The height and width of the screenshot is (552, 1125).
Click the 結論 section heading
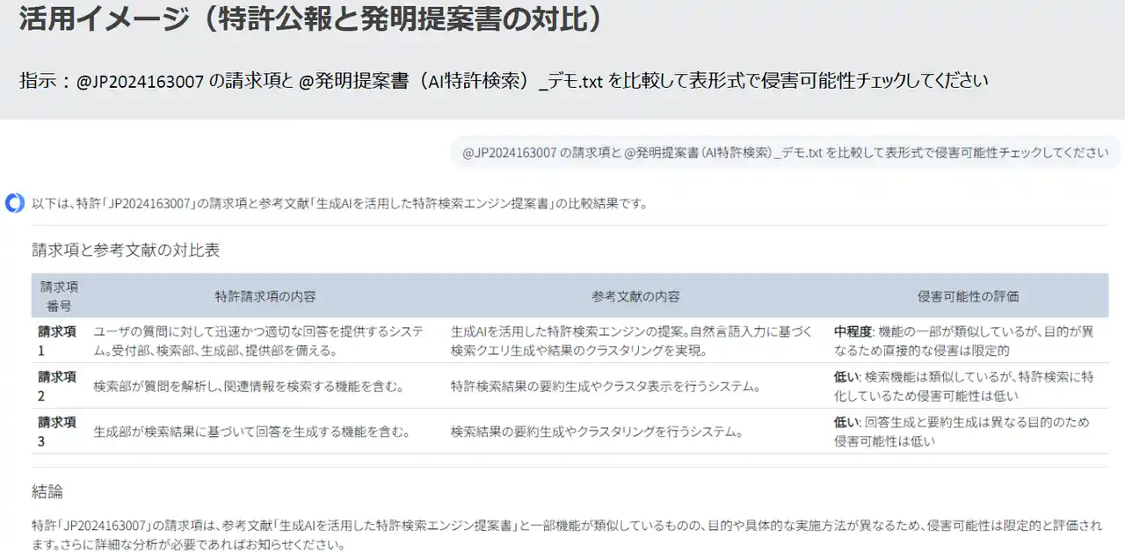click(47, 490)
